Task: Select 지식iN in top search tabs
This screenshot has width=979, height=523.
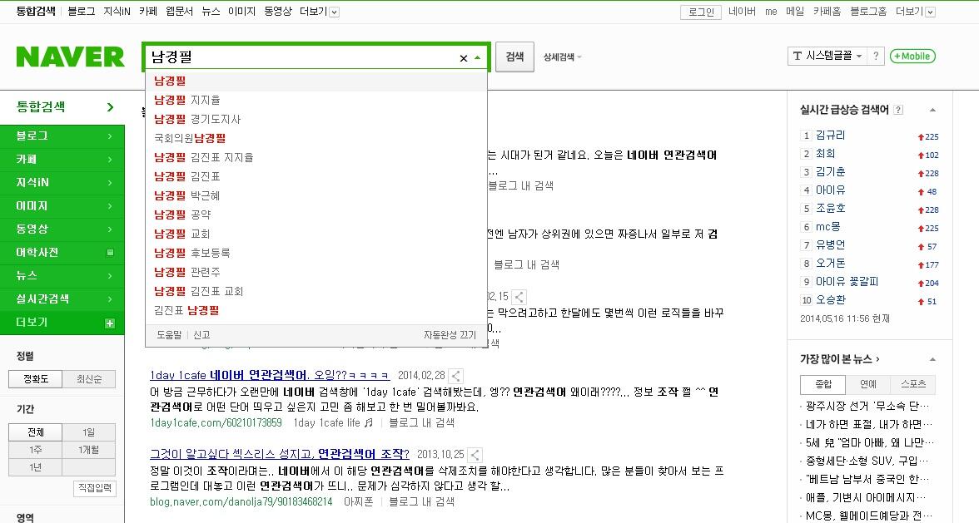Action: (x=117, y=11)
